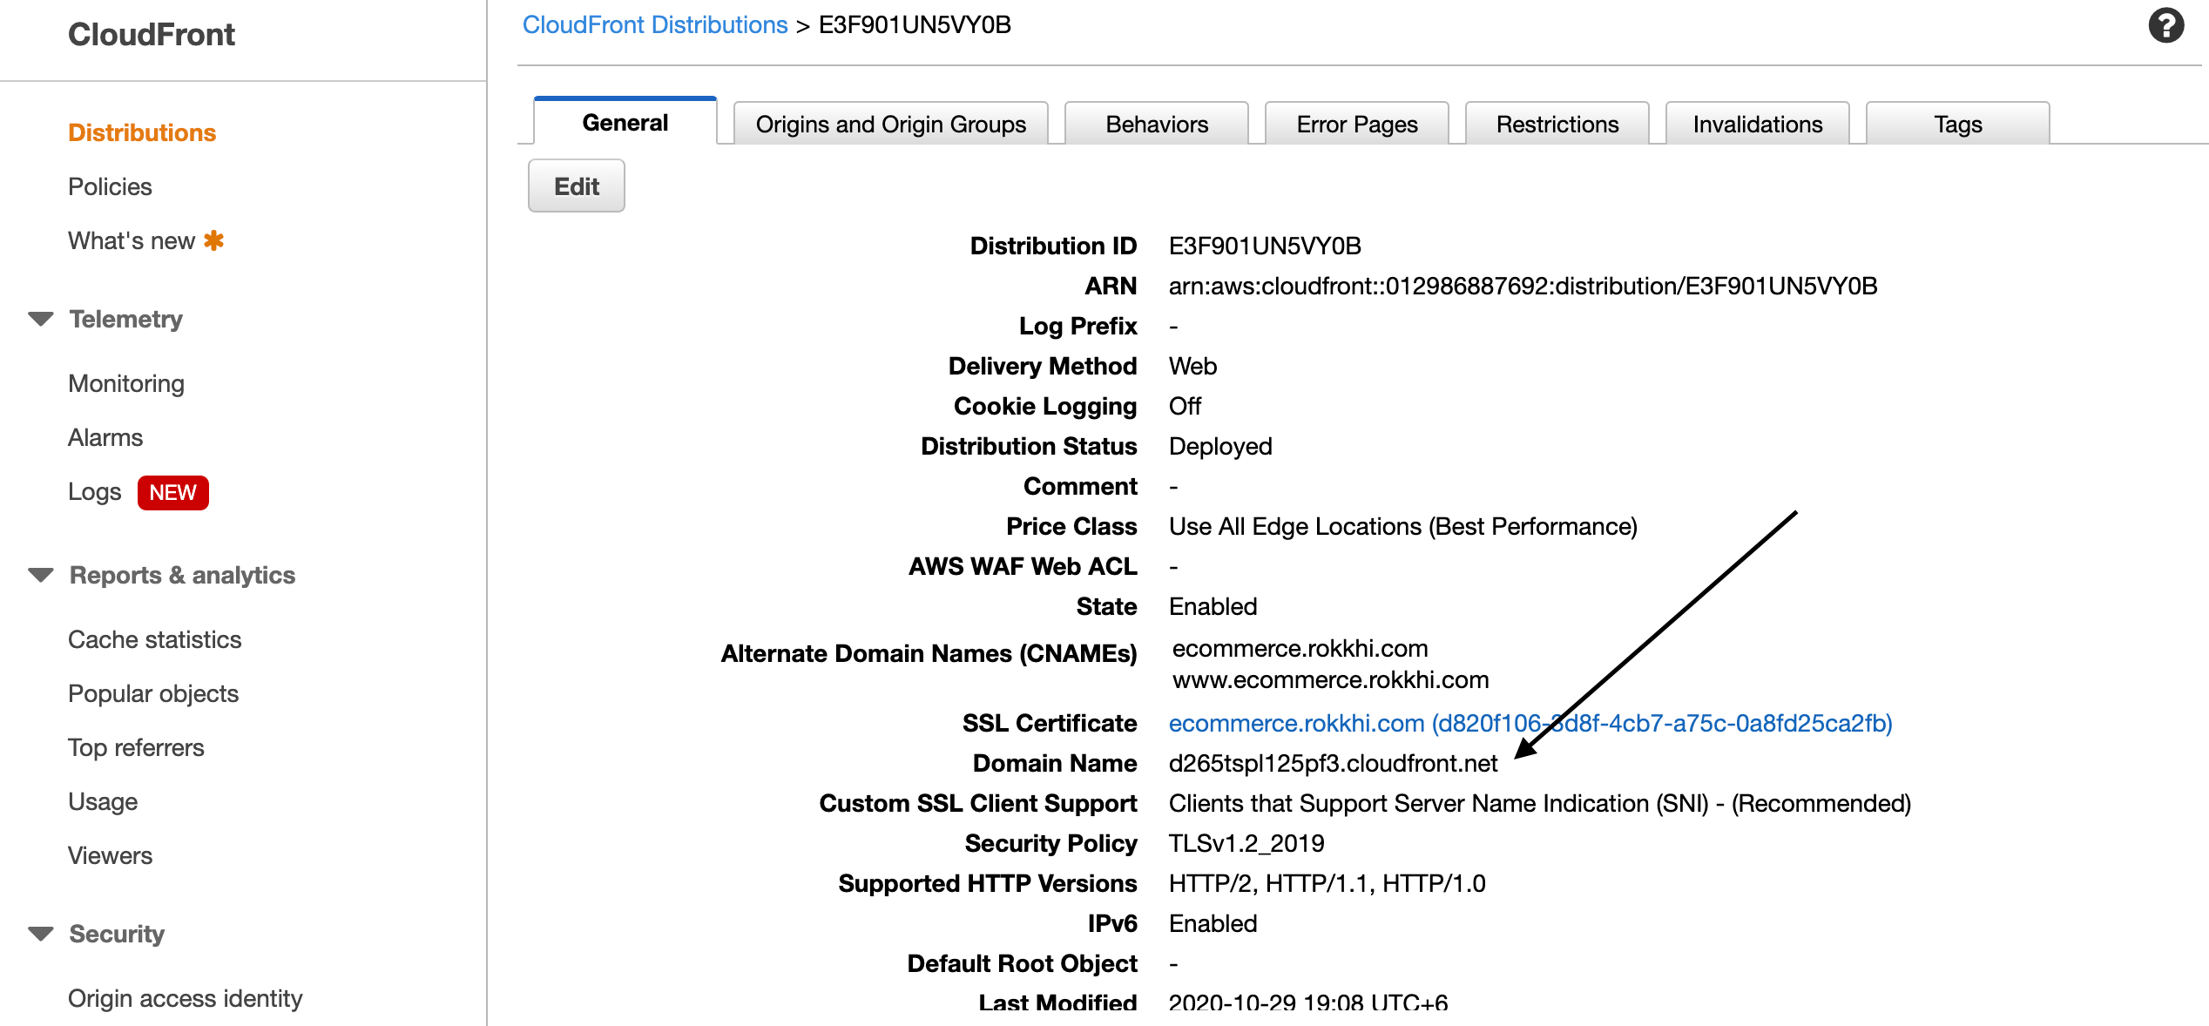Go to the Restrictions tab
Image resolution: width=2209 pixels, height=1026 pixels.
[1557, 124]
